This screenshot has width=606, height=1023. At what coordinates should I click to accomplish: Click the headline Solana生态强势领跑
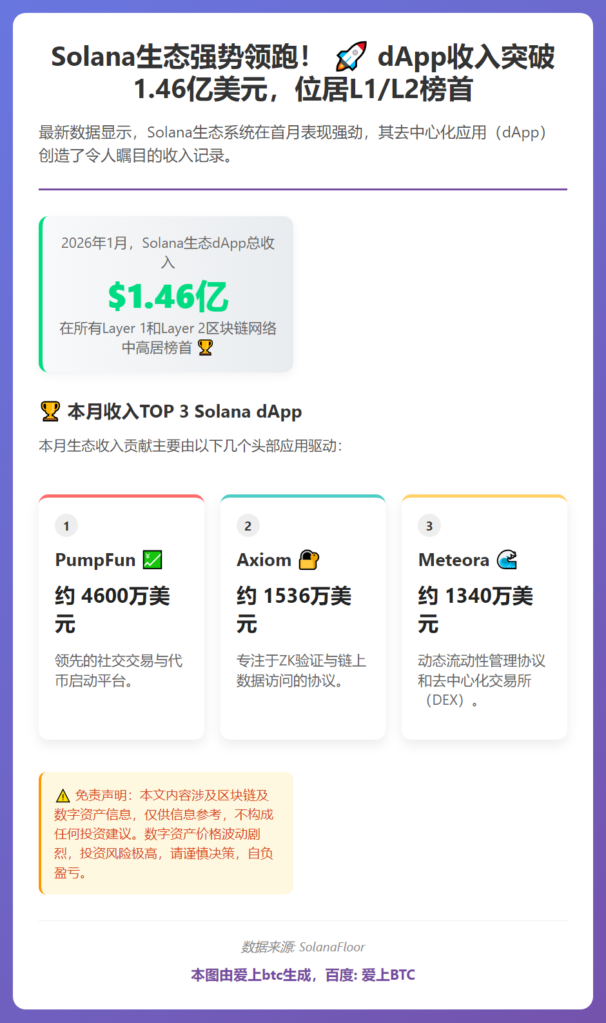303,73
